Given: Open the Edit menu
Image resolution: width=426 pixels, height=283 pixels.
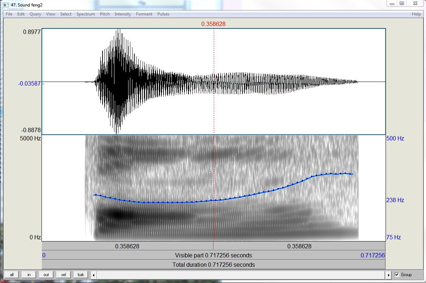Looking at the screenshot, I should pyautogui.click(x=21, y=14).
